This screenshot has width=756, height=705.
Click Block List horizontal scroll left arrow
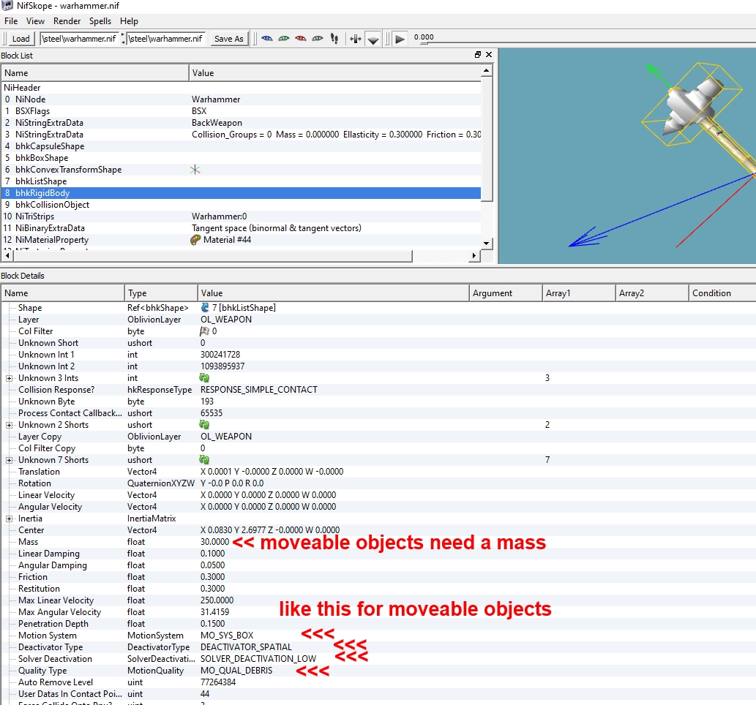pyautogui.click(x=7, y=256)
